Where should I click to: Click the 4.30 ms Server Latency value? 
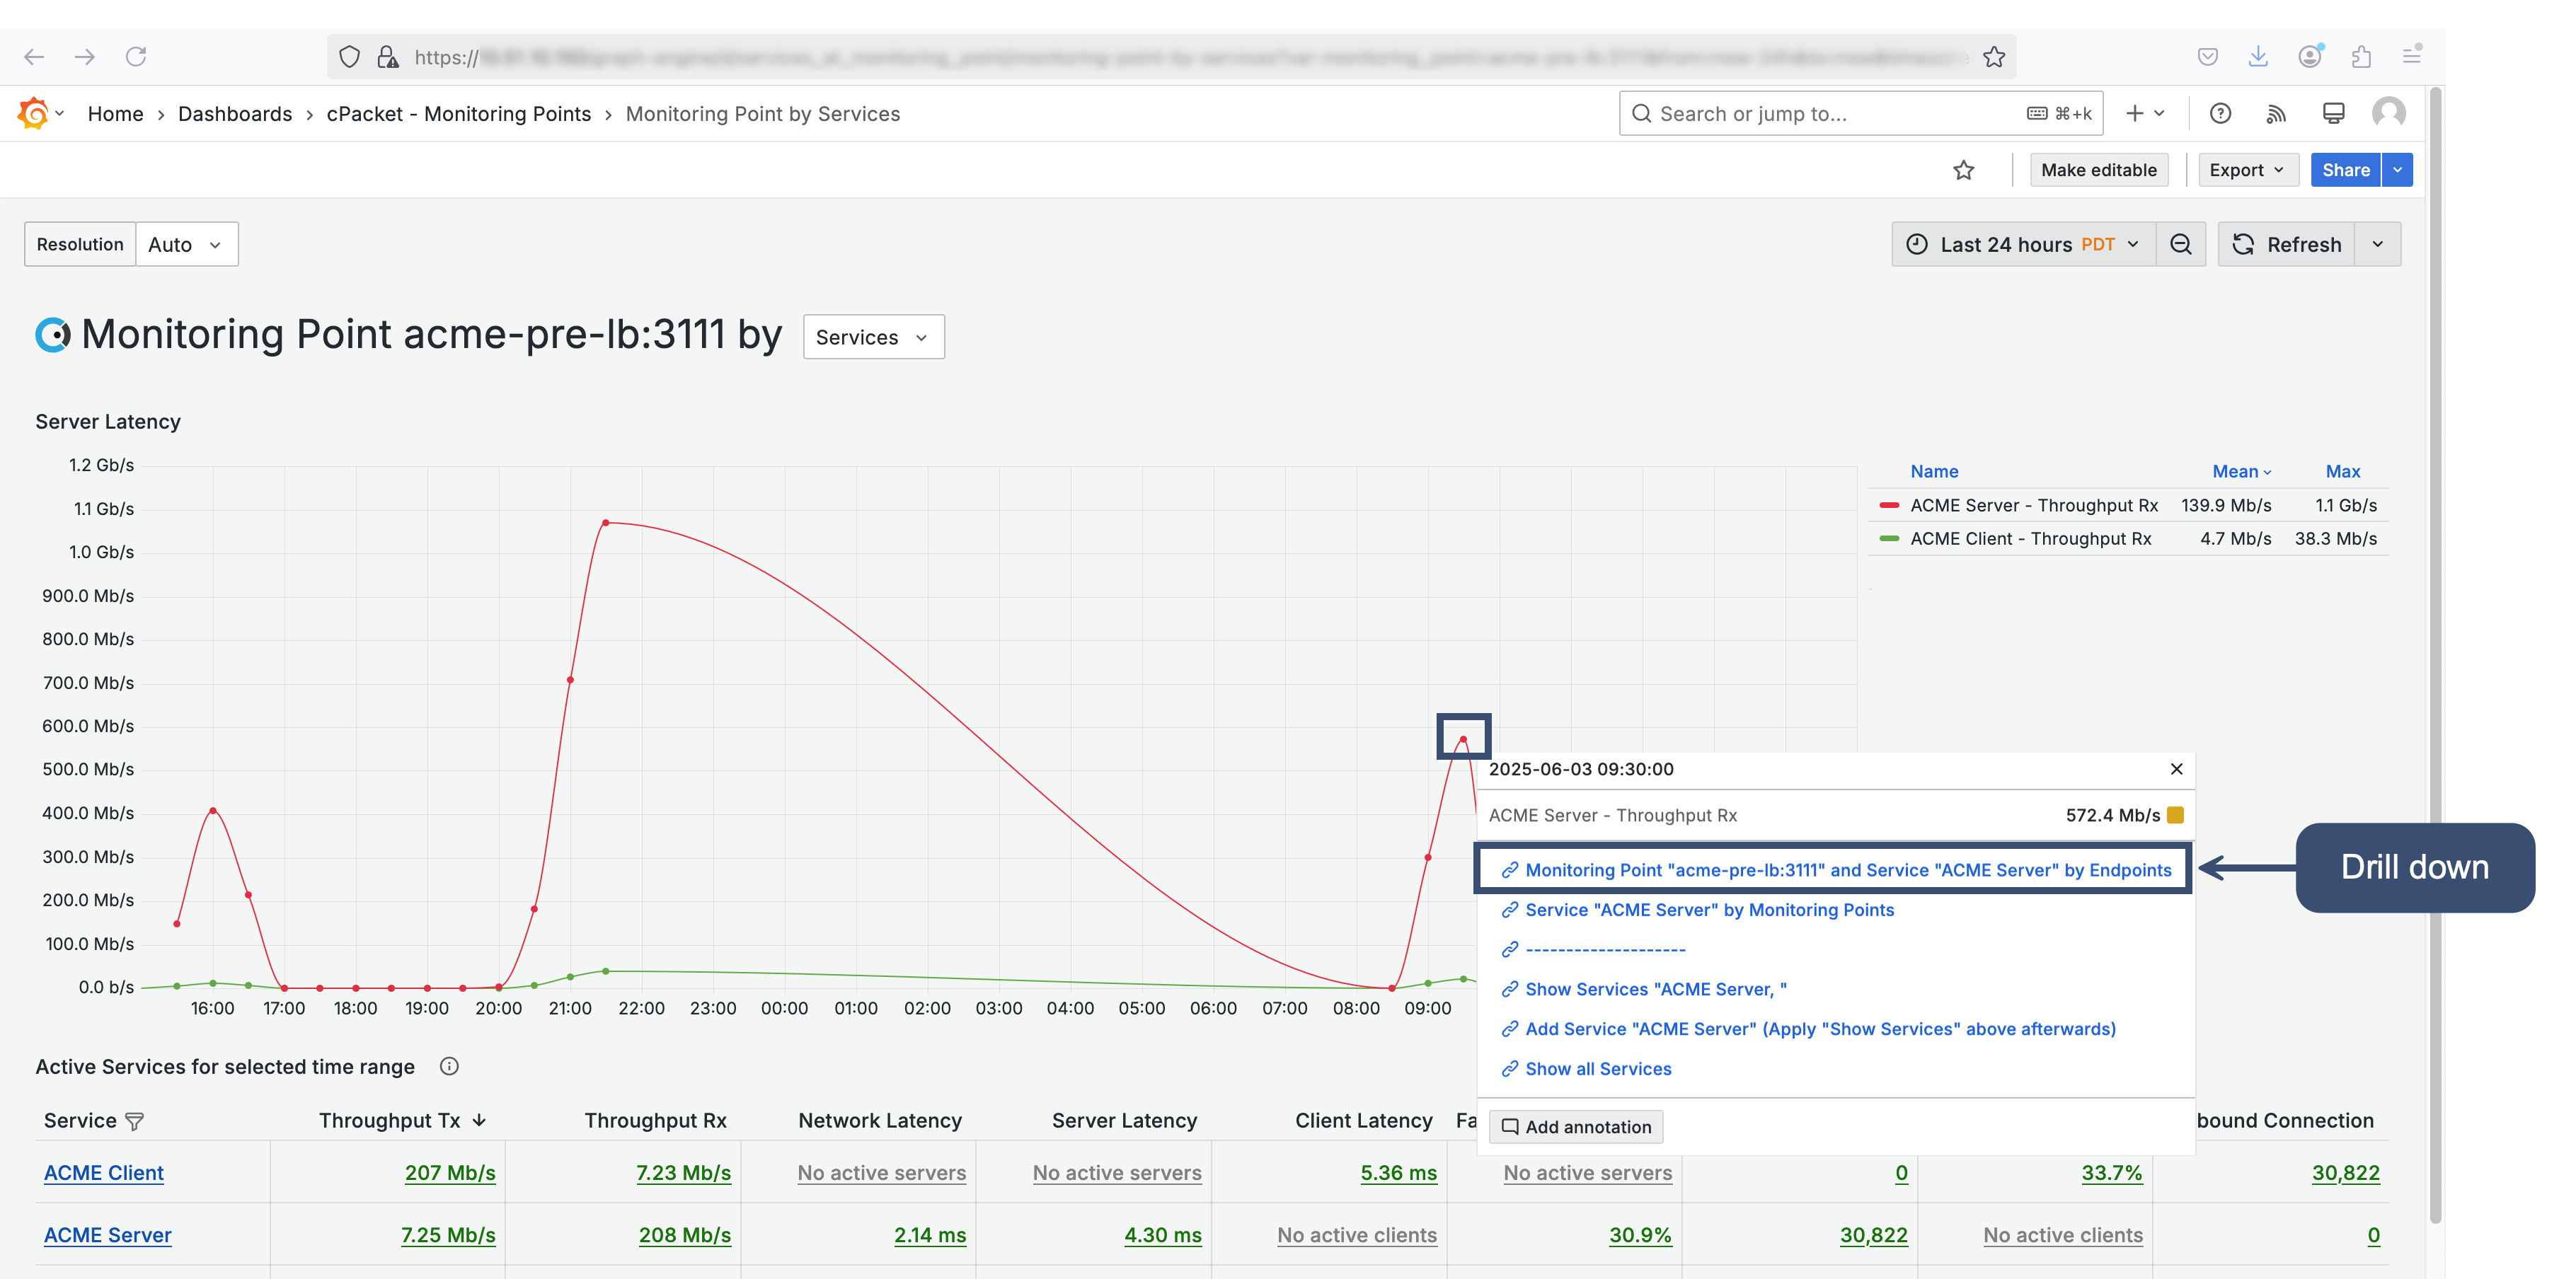pyautogui.click(x=1162, y=1235)
